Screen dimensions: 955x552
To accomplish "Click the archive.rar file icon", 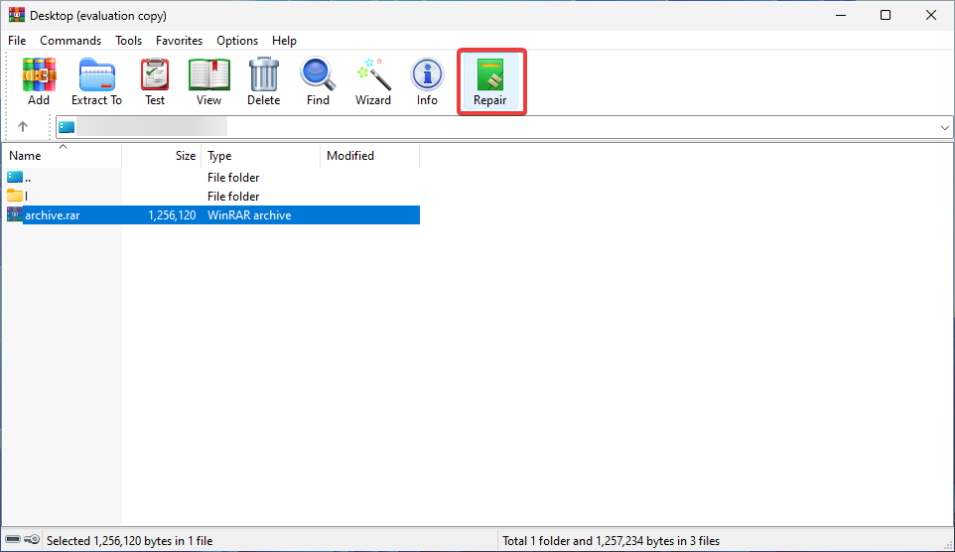I will (15, 214).
